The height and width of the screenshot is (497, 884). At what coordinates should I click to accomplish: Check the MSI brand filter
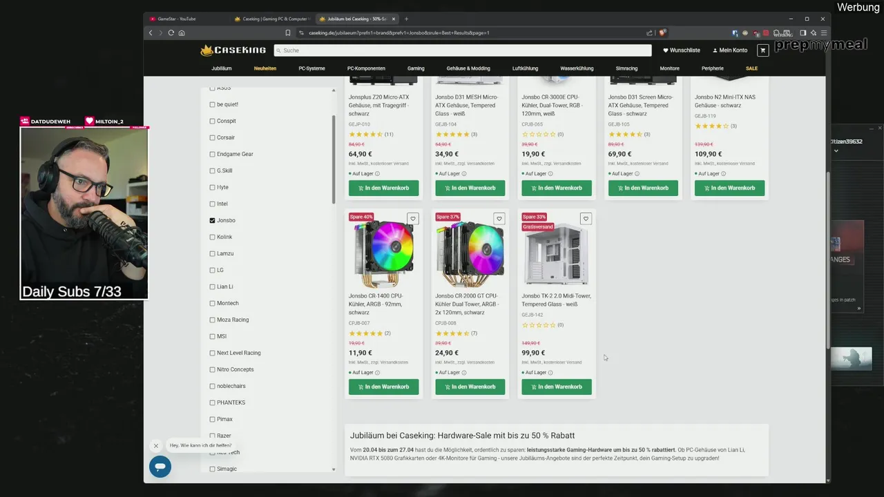pyautogui.click(x=212, y=336)
